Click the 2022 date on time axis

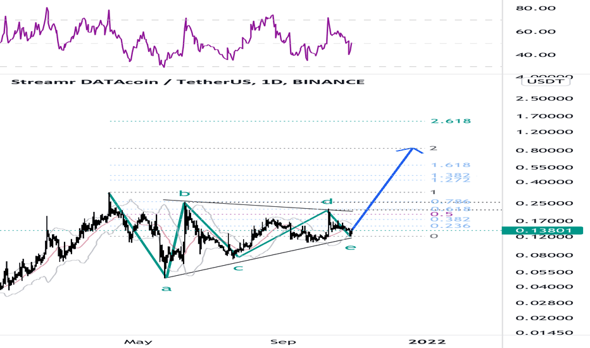(x=427, y=342)
